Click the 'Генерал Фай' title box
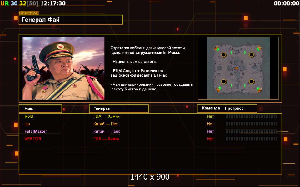Image resolution: width=300 pixels, height=187 pixels. (71, 20)
